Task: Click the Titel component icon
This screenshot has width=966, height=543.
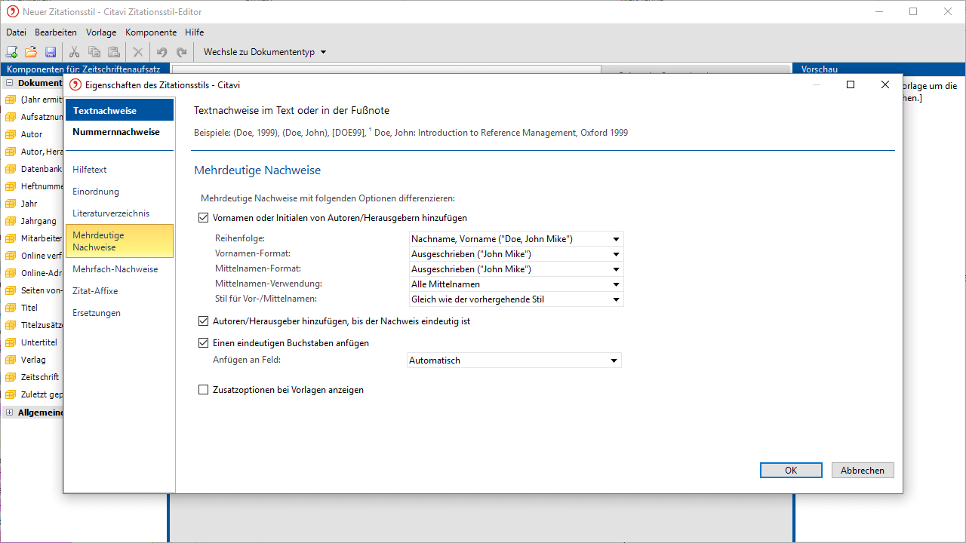Action: [11, 308]
